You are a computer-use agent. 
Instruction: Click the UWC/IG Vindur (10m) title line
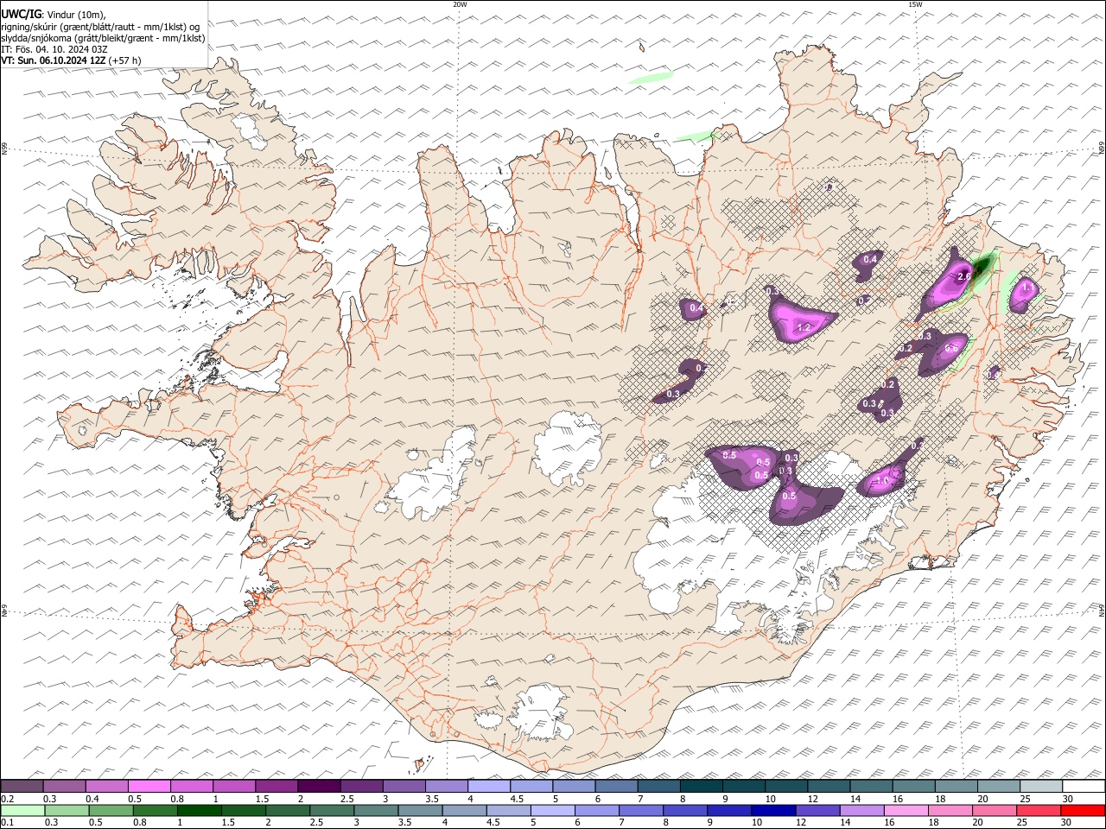coord(54,15)
